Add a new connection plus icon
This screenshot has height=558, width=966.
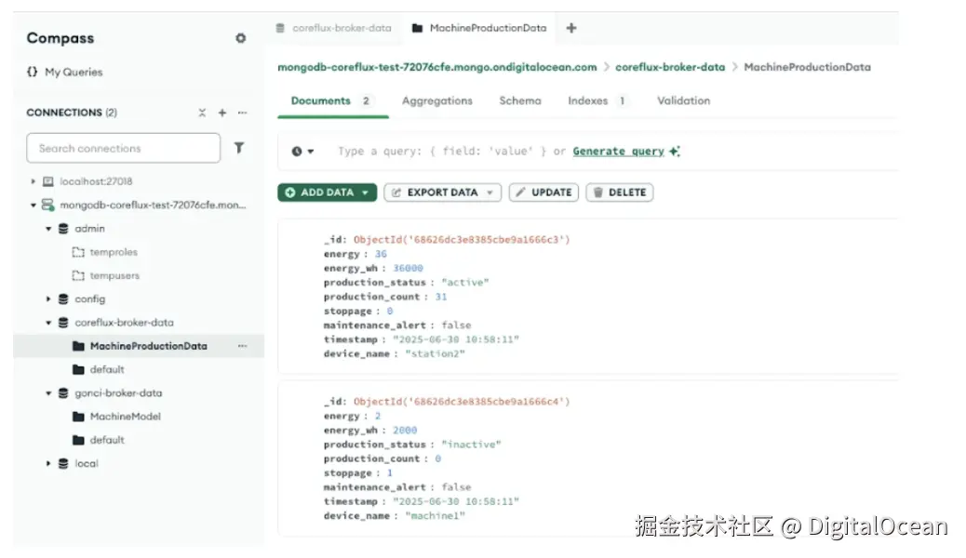point(222,113)
